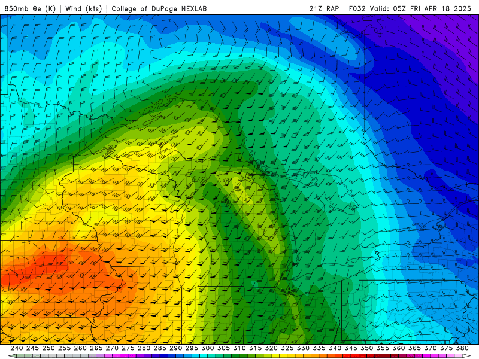The height and width of the screenshot is (359, 479).
Task: Click the 240 value on the legend
Action: pos(17,348)
